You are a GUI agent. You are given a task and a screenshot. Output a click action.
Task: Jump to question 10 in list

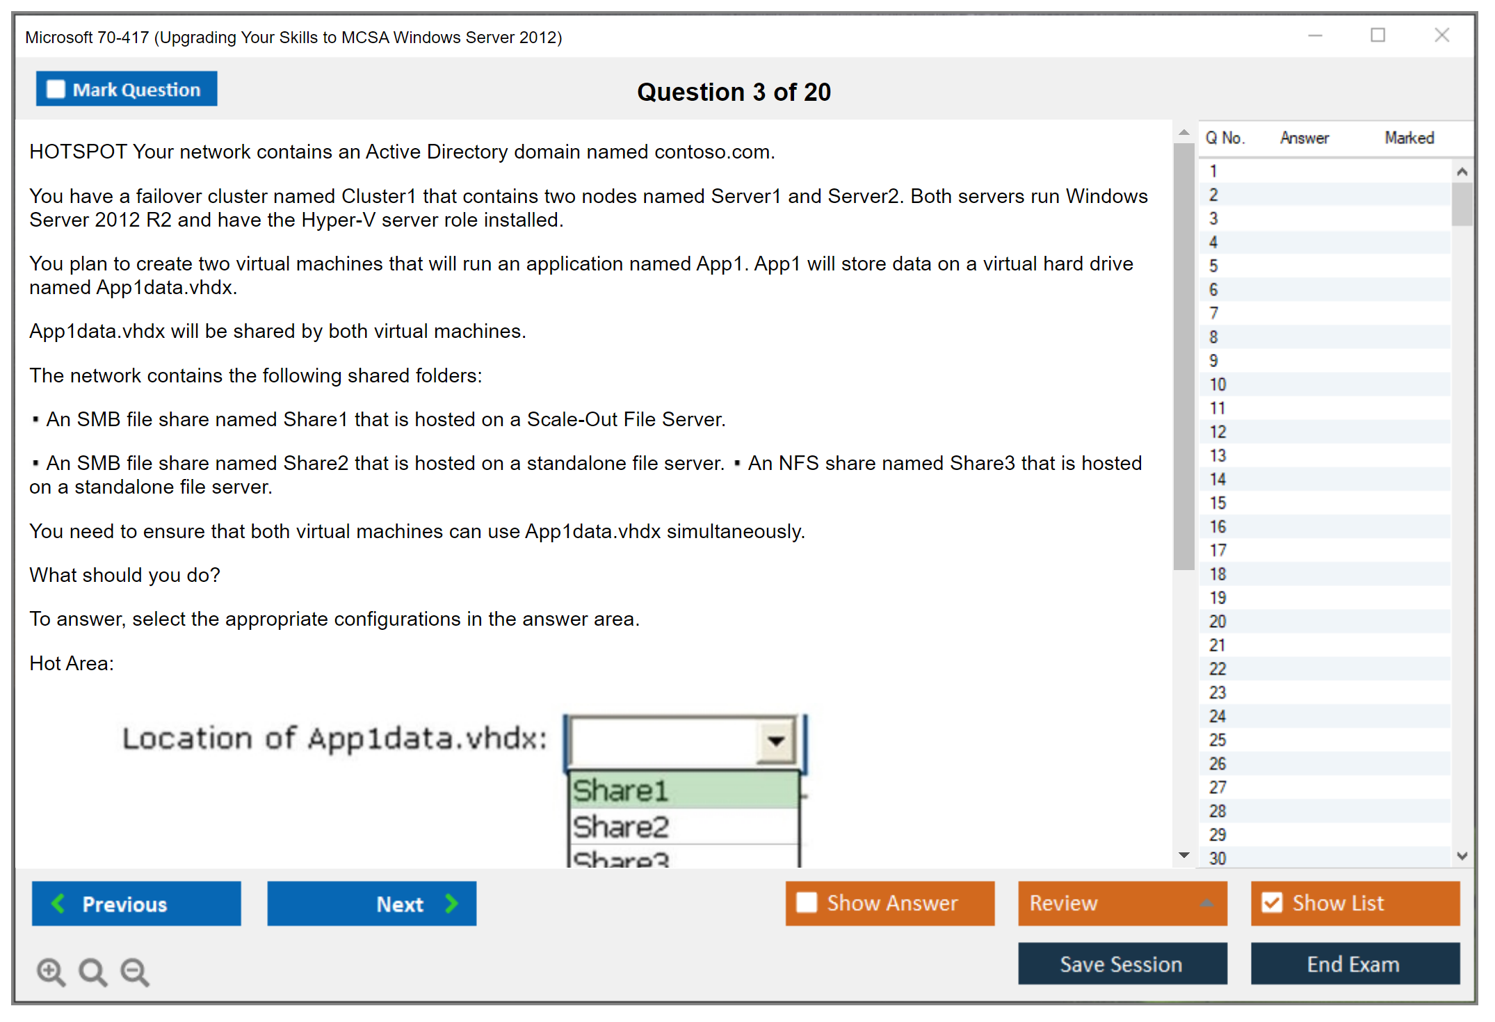pyautogui.click(x=1218, y=384)
